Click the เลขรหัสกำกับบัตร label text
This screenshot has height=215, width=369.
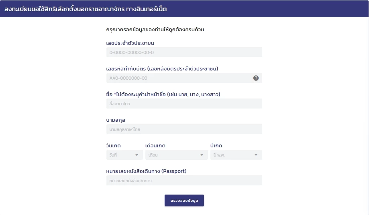[162, 69]
